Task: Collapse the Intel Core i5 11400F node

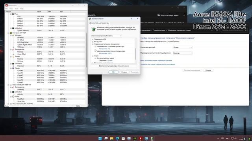Action: coord(8,33)
